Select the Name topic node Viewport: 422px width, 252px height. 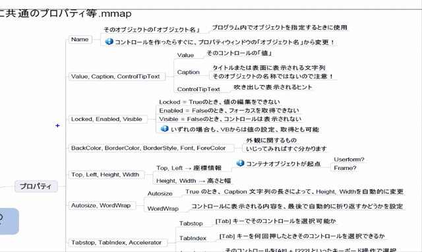(x=80, y=40)
